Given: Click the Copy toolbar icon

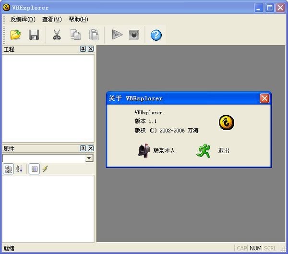Looking at the screenshot, I should point(75,35).
